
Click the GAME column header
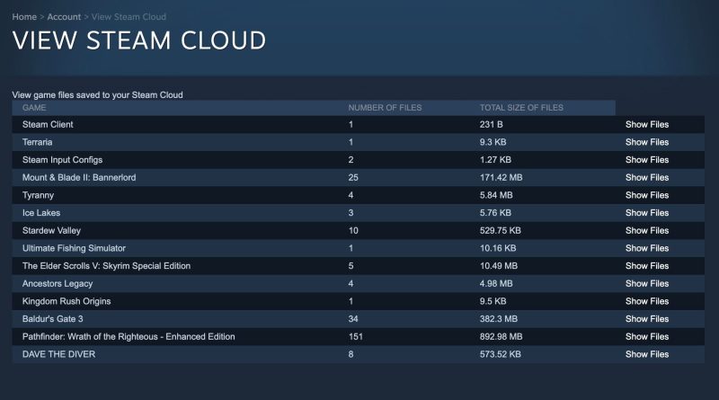tap(34, 108)
